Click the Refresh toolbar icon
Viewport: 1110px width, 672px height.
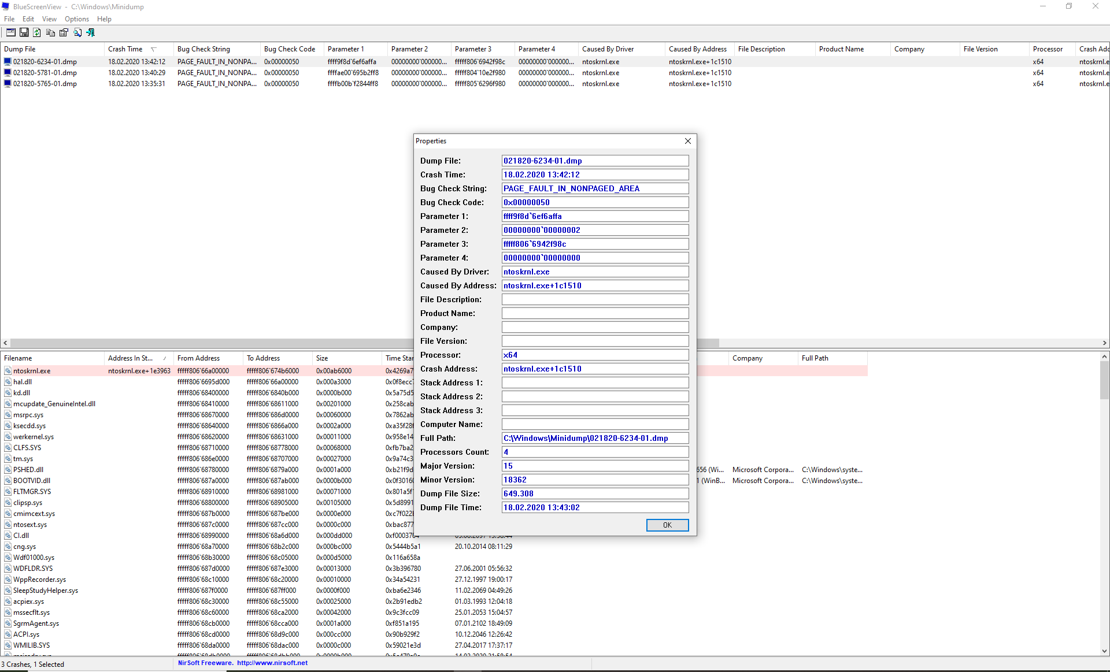point(37,33)
